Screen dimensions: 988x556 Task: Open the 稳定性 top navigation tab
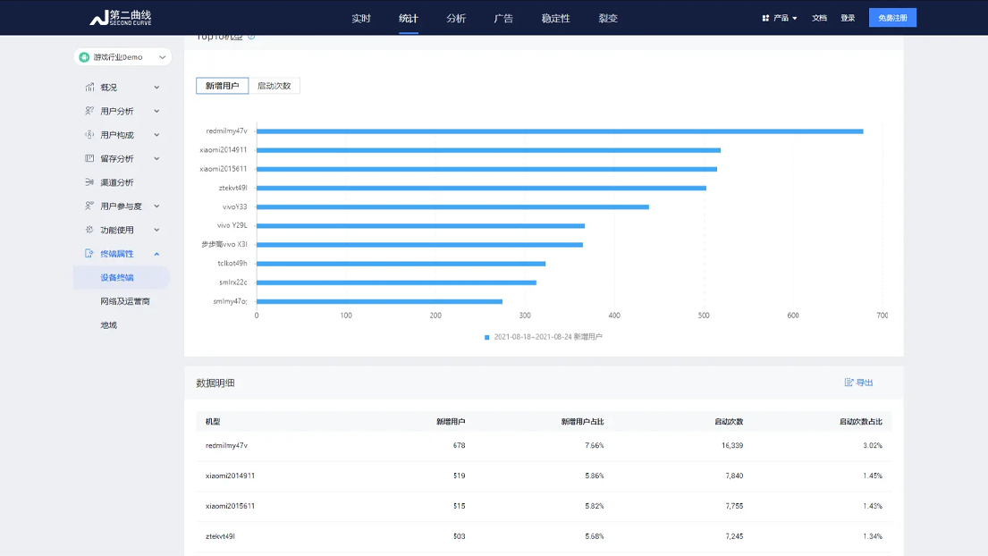pos(555,18)
